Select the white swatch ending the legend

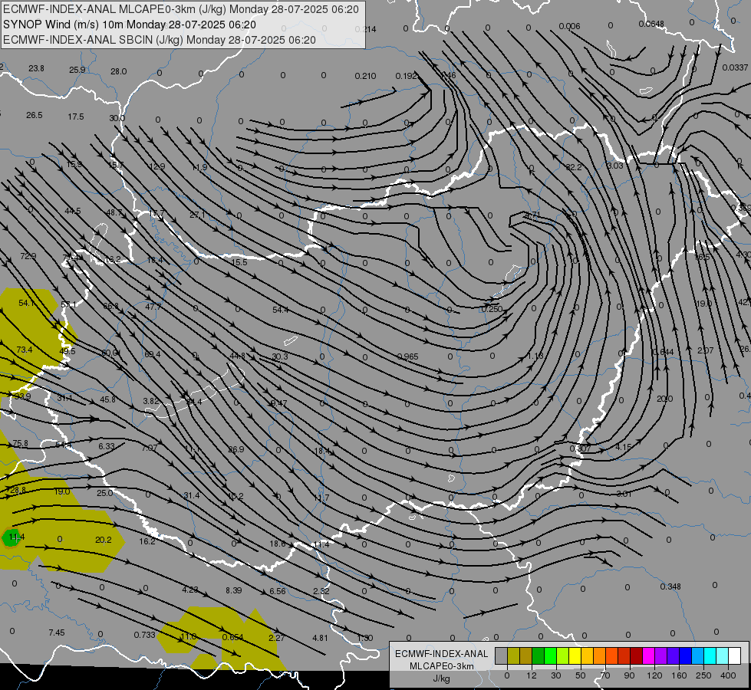click(735, 655)
